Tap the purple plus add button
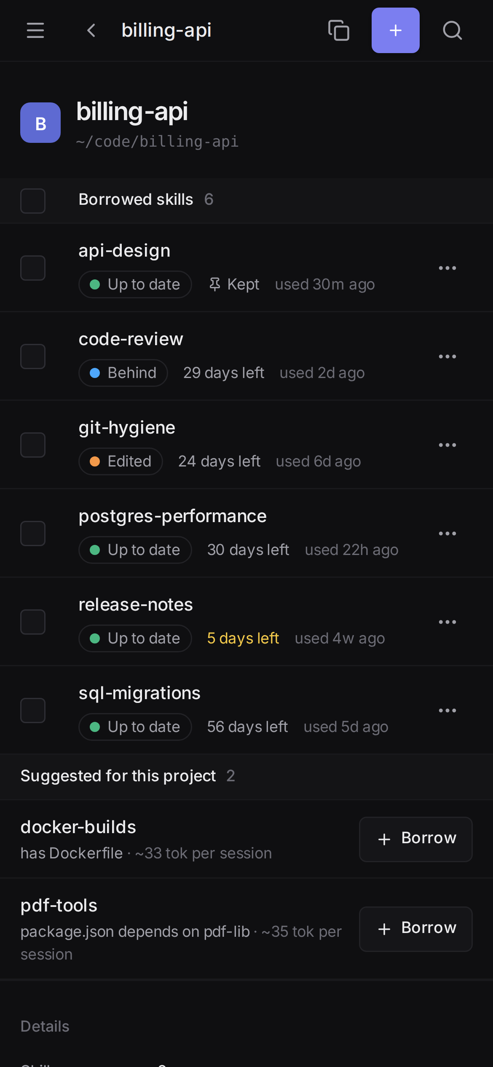Viewport: 493px width, 1067px height. click(395, 30)
